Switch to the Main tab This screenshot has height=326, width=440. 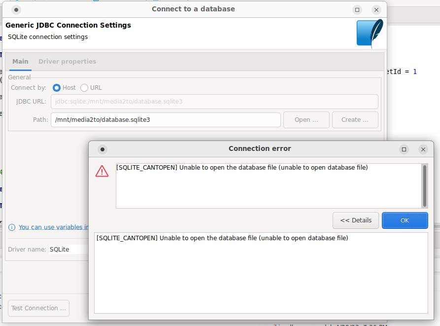point(20,61)
